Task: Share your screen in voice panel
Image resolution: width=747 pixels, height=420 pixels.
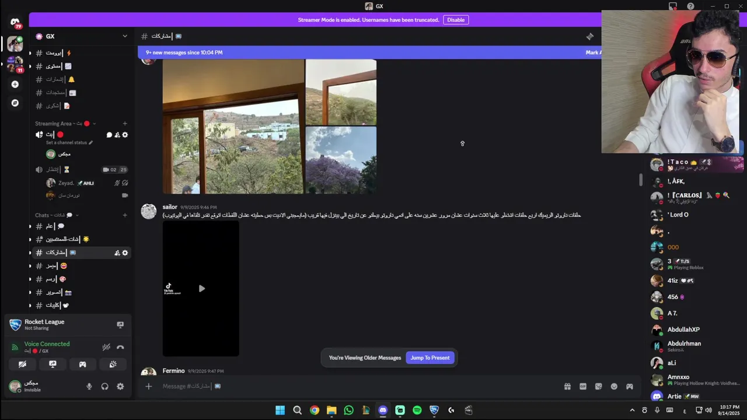Action: pyautogui.click(x=53, y=364)
